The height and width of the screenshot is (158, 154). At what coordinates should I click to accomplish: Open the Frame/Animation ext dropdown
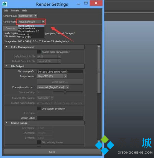tap(53, 87)
